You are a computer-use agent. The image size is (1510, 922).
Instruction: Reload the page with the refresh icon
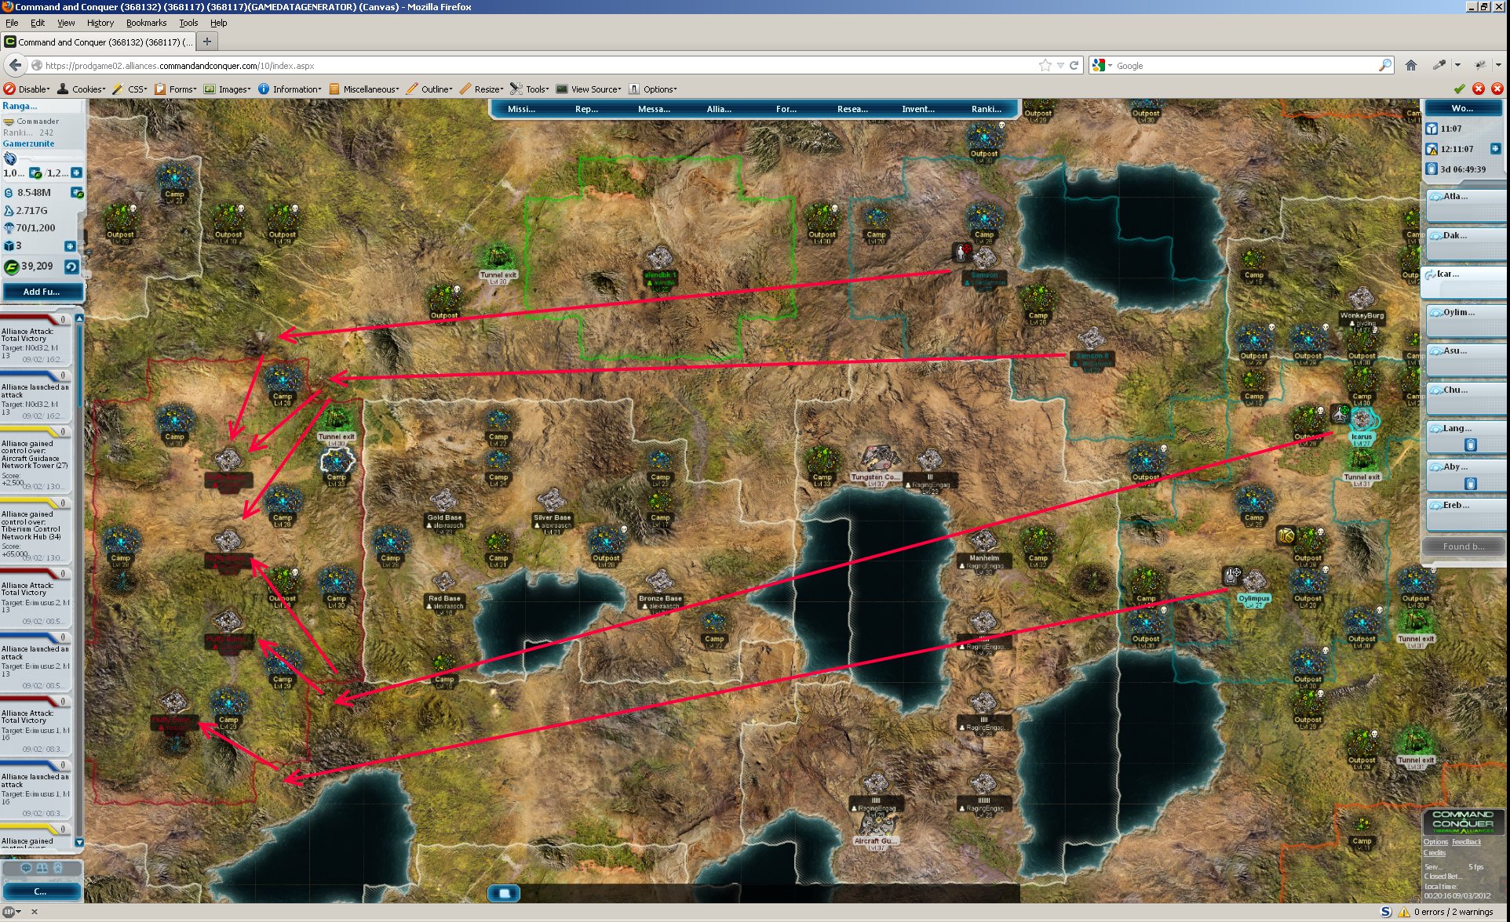pyautogui.click(x=1074, y=65)
